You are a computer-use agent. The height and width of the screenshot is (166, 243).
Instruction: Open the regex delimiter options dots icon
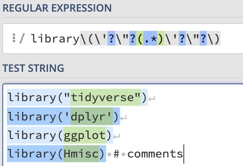[x=14, y=38]
